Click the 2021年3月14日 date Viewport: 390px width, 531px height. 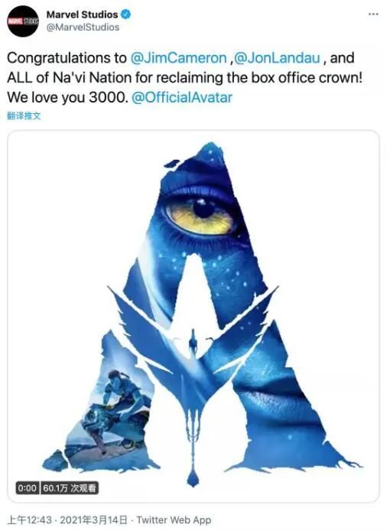94,520
